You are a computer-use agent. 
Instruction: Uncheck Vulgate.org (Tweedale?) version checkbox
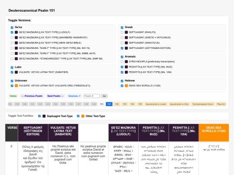[x=12, y=86]
